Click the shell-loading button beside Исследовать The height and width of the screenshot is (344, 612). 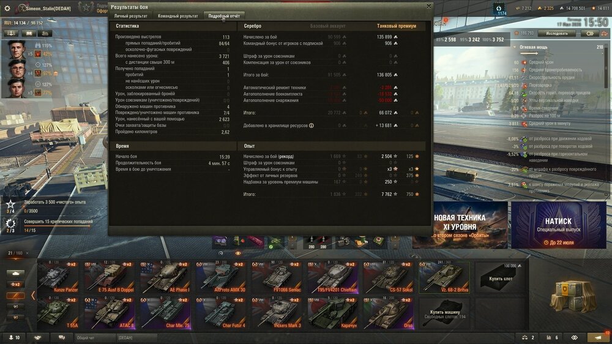click(x=591, y=34)
